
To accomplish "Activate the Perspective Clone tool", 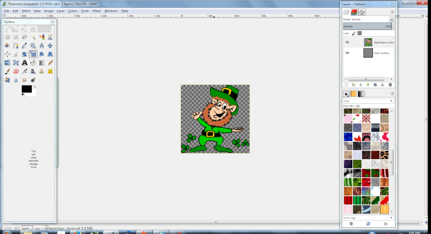I will 8,80.
